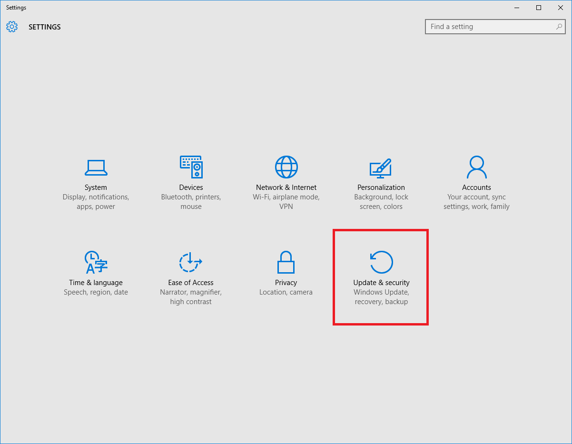Open the Personalization monitor and brush icon

(x=381, y=167)
